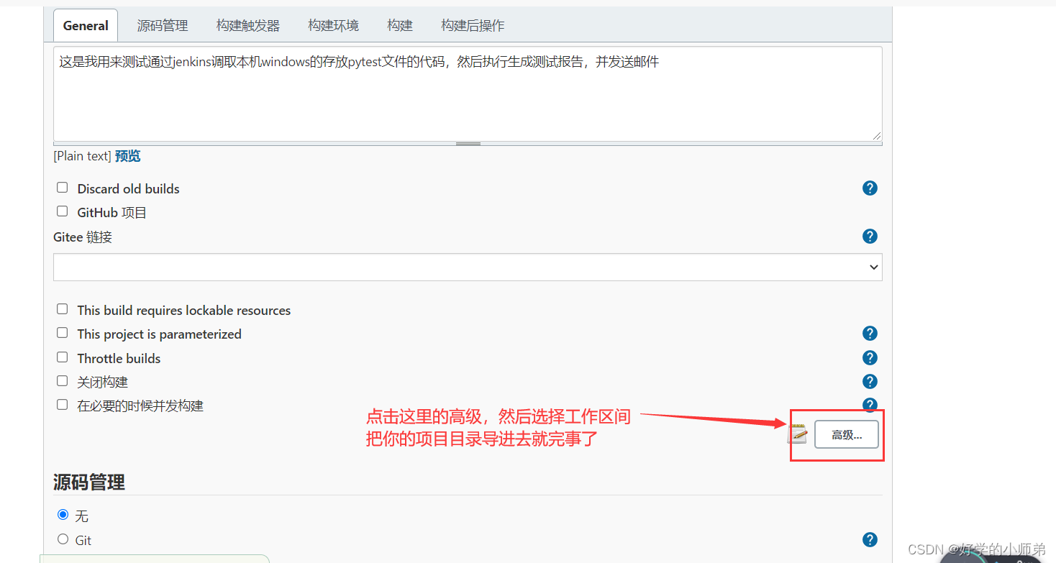Grab the description textarea resize handle bar

click(468, 144)
